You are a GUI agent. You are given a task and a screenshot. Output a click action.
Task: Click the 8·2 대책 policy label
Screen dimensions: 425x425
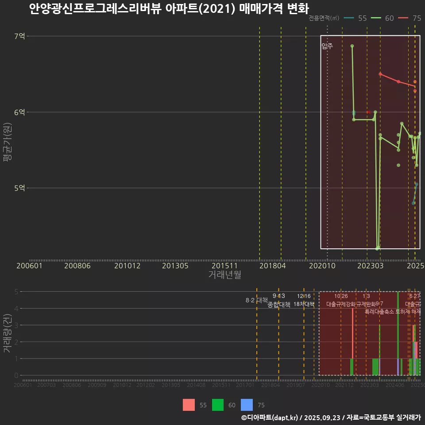pyautogui.click(x=260, y=300)
